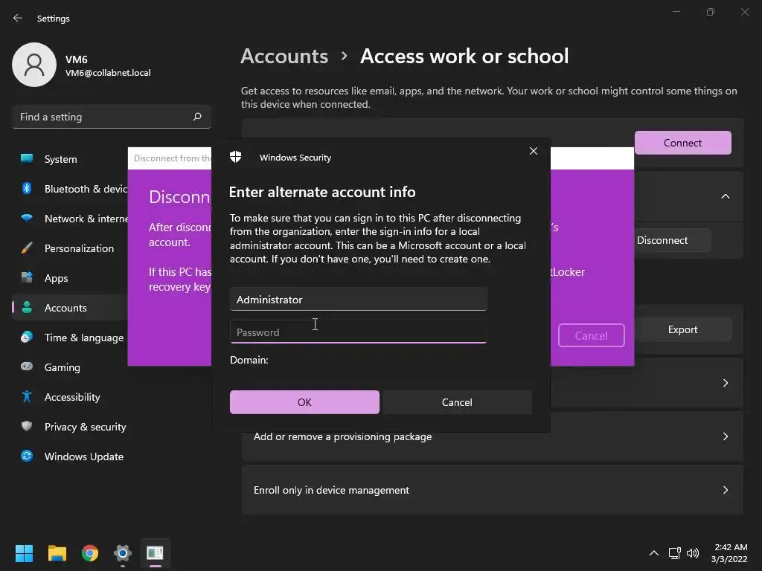Click the Gaming controller icon
The width and height of the screenshot is (762, 571).
click(27, 367)
